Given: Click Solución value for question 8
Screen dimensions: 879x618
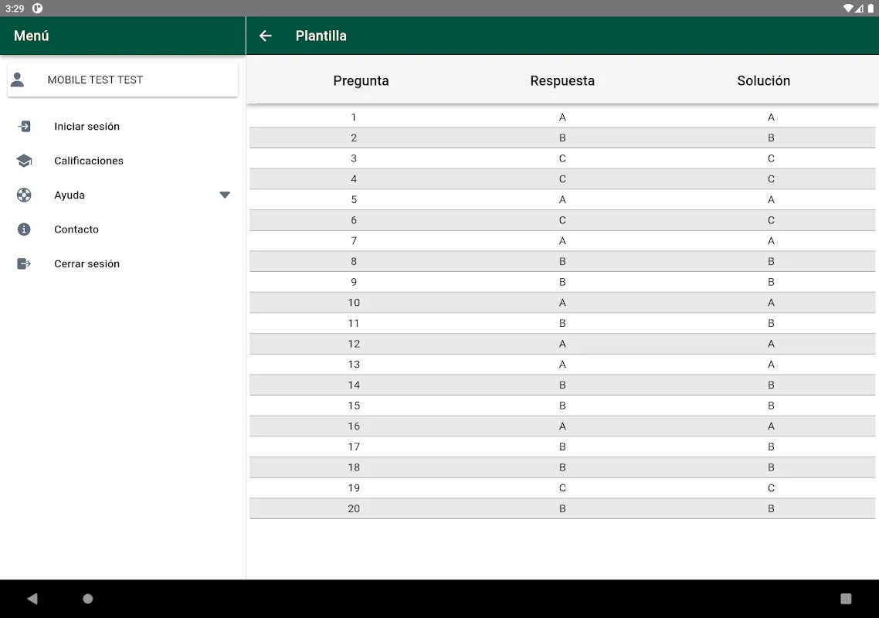Looking at the screenshot, I should point(771,261).
